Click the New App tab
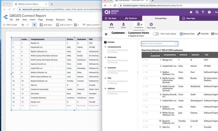 189,18
